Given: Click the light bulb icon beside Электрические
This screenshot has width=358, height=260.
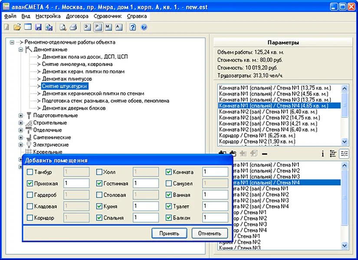Looking at the screenshot, I should point(29,144).
